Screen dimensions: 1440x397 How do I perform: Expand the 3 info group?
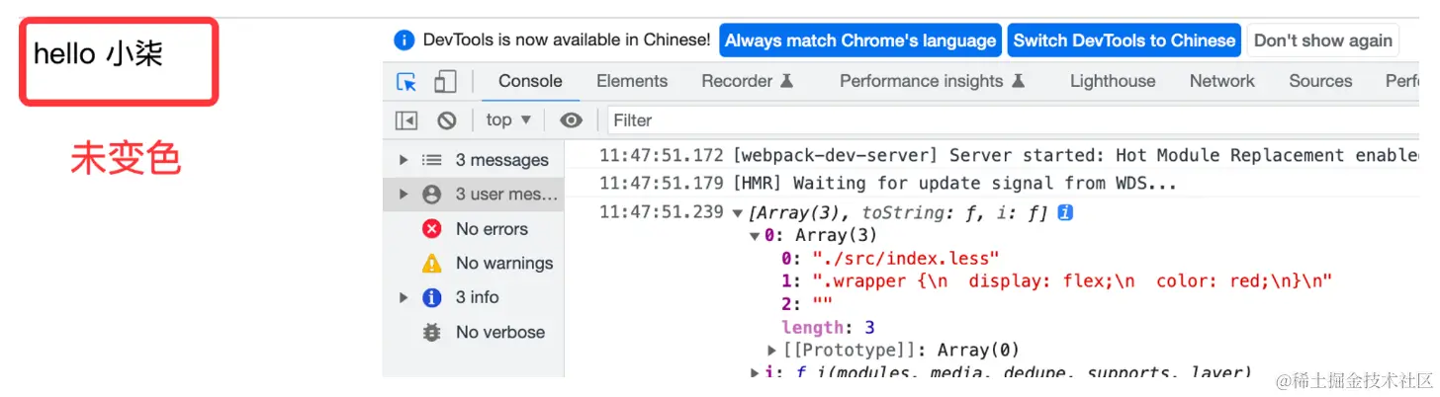click(x=404, y=298)
